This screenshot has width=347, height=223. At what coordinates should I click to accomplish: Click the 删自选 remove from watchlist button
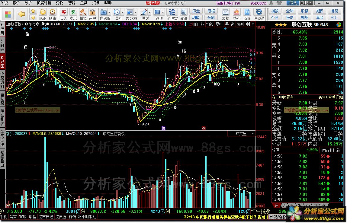(199, 24)
